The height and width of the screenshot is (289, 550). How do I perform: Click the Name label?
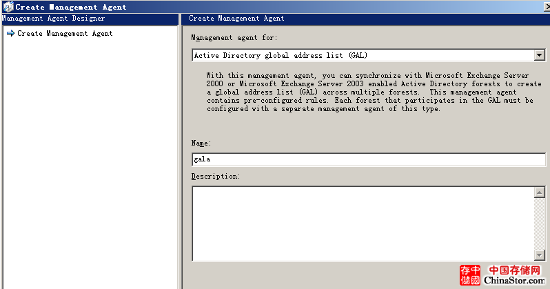point(201,143)
